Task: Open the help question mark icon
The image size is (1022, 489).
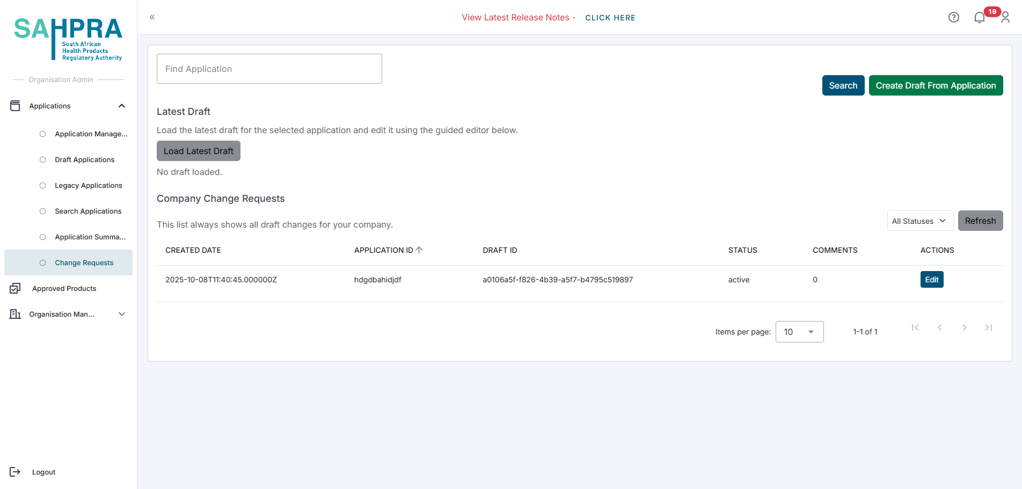Action: click(953, 17)
